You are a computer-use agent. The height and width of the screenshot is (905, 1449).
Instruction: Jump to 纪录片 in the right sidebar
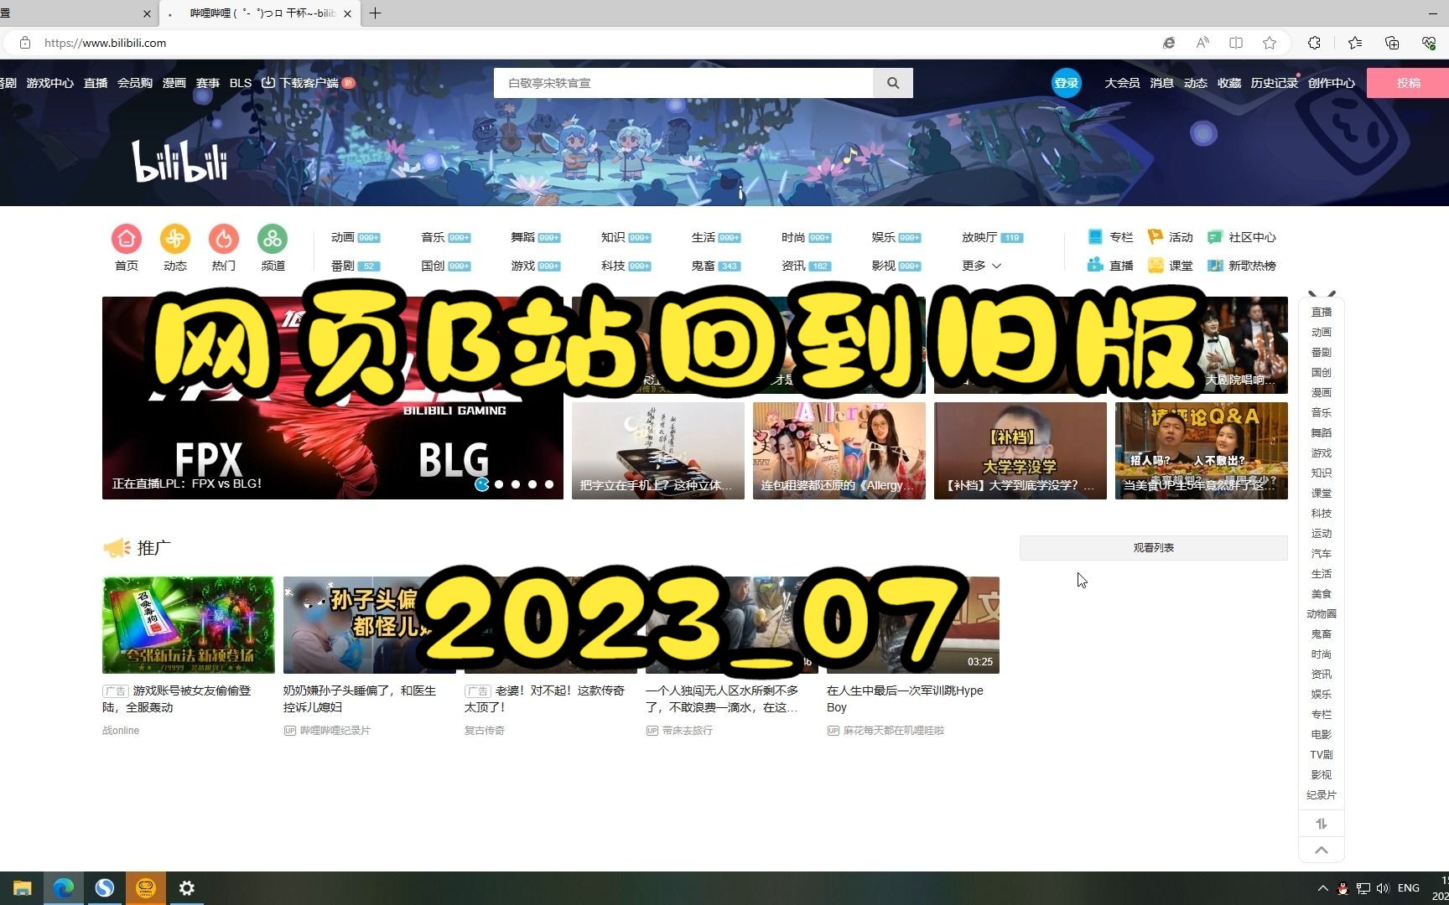coord(1322,795)
